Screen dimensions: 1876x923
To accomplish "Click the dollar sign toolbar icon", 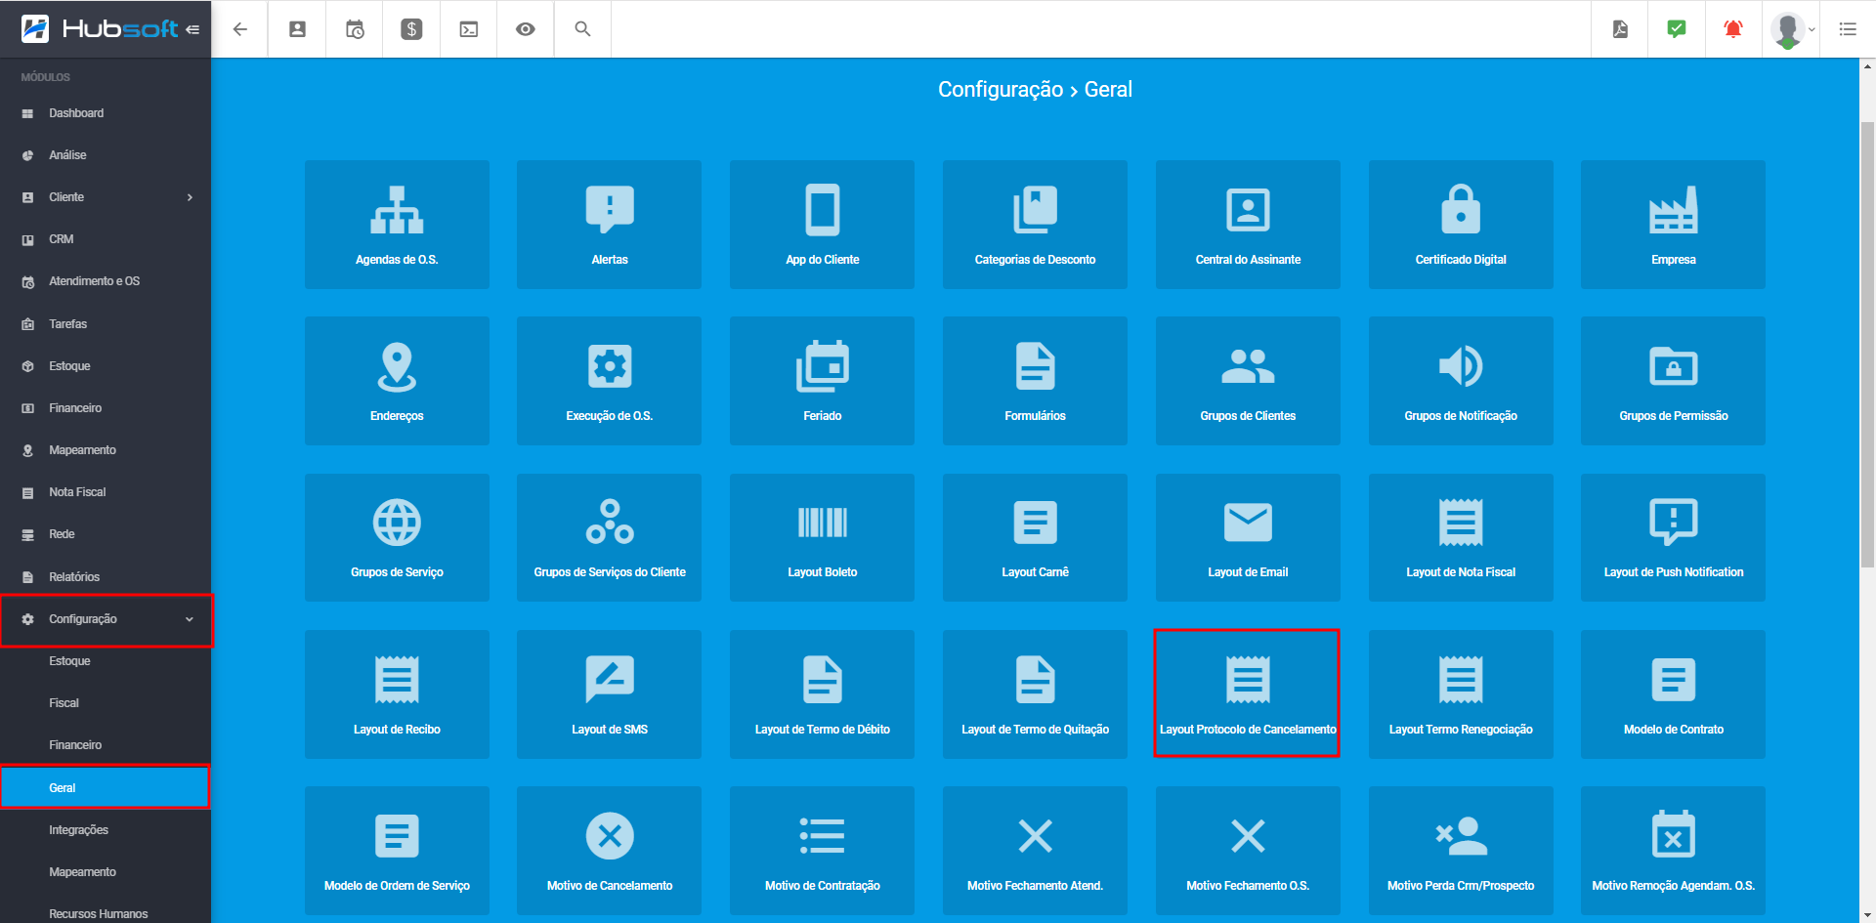I will tap(411, 29).
